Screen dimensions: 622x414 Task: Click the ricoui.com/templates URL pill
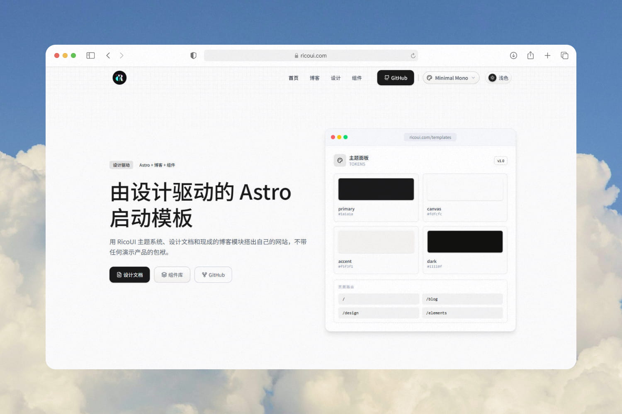(430, 137)
